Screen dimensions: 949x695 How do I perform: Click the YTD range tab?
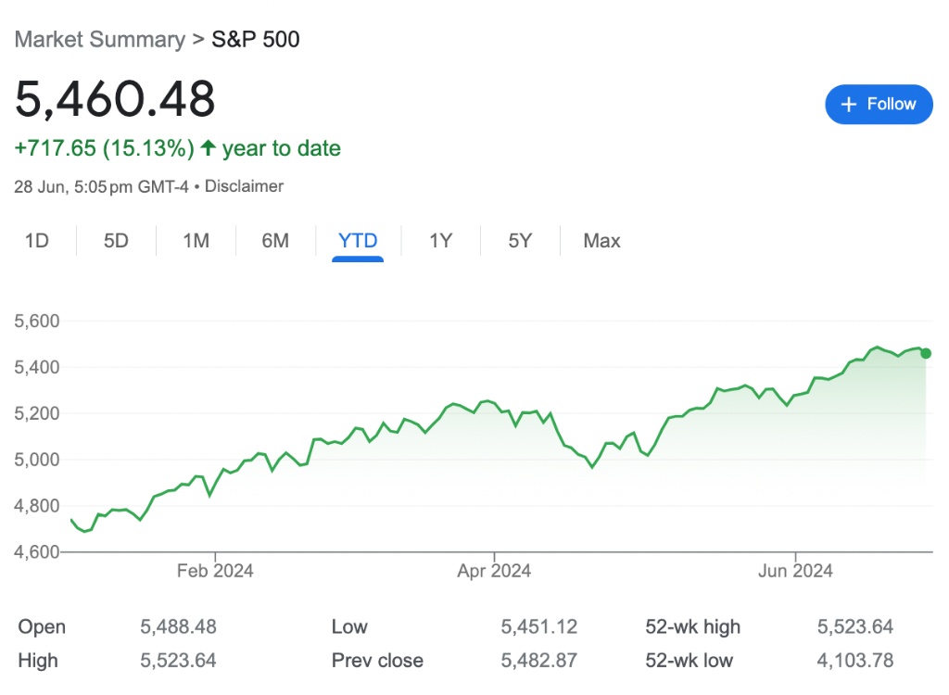pos(358,241)
